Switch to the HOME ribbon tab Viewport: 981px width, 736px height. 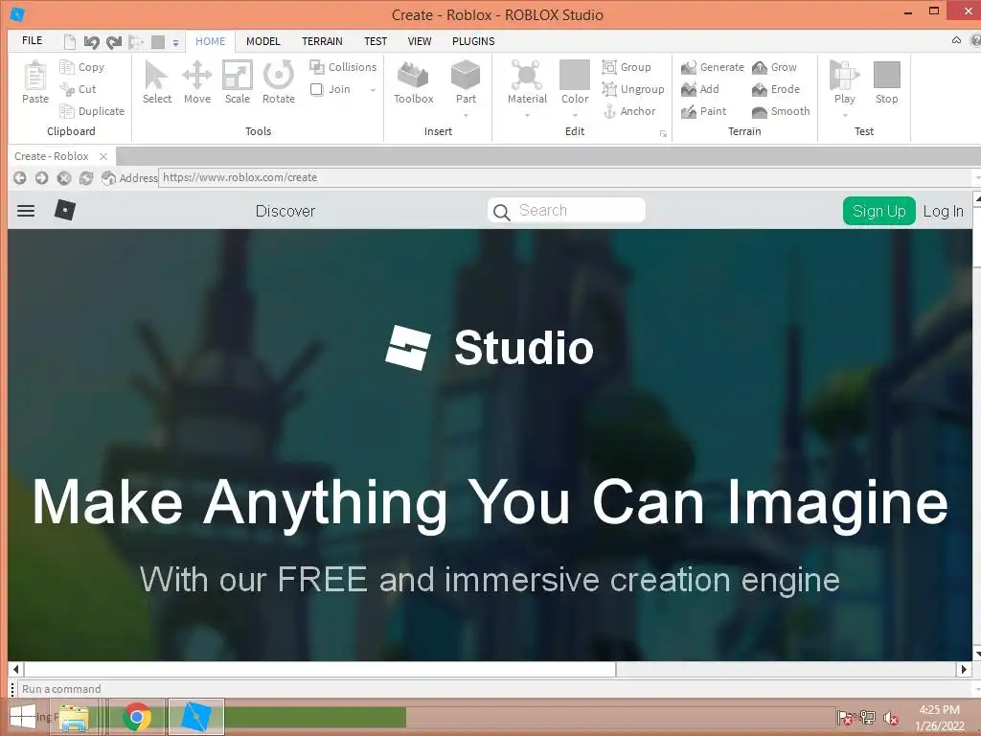pos(210,40)
